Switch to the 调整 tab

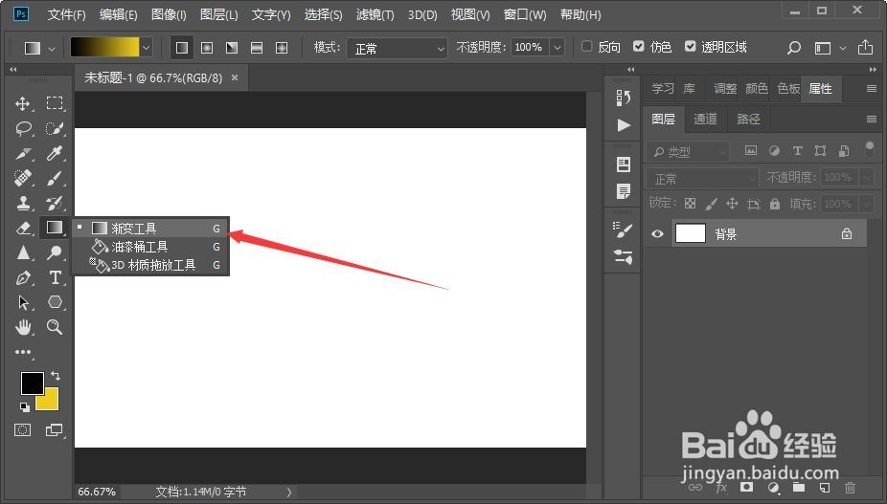tap(725, 89)
